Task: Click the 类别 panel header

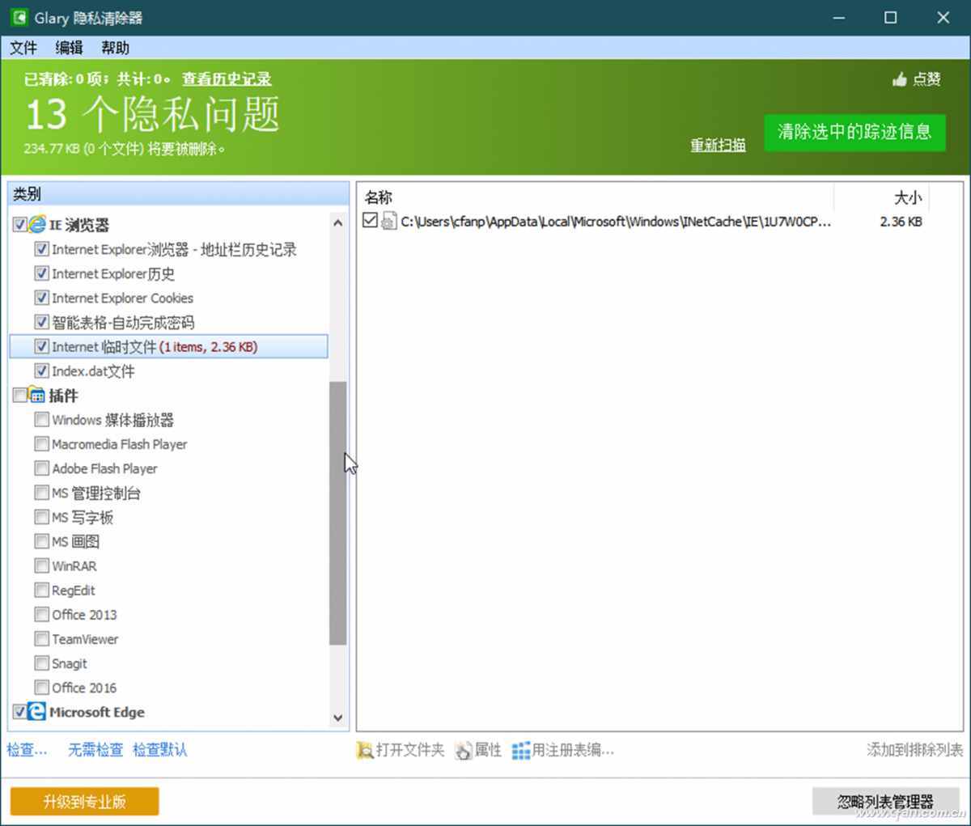Action: tap(178, 194)
